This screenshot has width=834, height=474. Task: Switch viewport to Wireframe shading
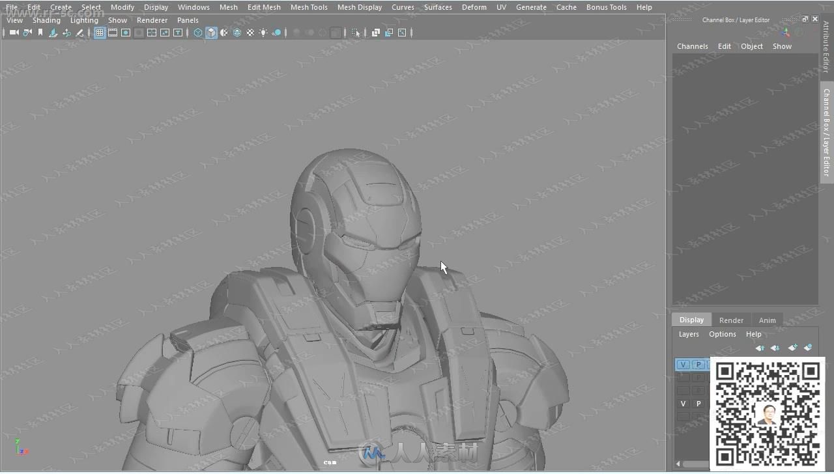(198, 33)
